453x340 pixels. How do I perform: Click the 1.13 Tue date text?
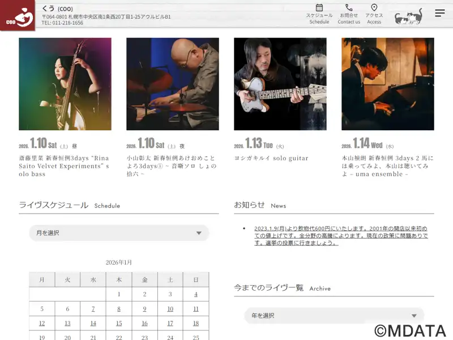point(259,143)
